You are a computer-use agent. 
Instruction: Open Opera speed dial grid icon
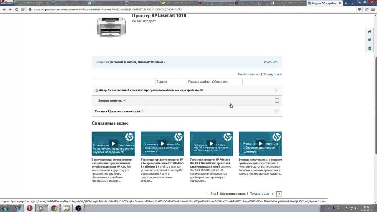pyautogui.click(x=23, y=9)
